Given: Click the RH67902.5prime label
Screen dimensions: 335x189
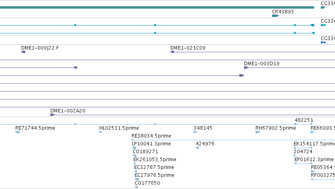Looking at the screenshot, I should point(276,128).
